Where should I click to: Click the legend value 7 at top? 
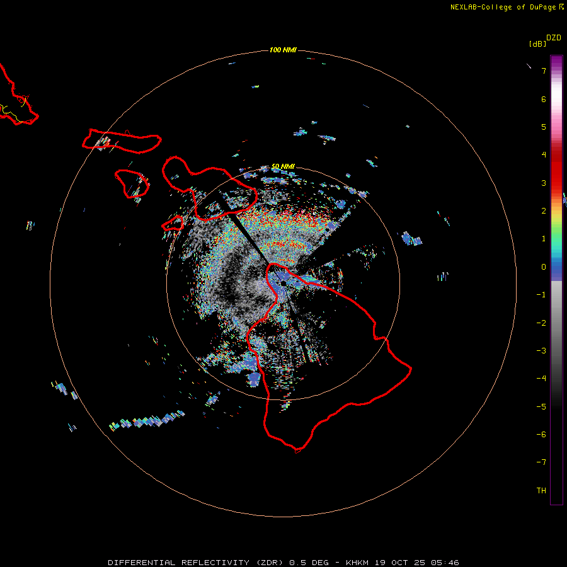544,71
